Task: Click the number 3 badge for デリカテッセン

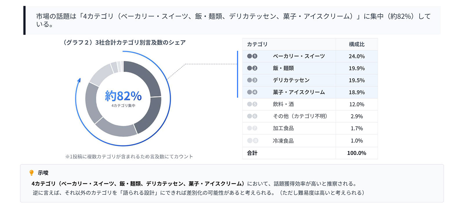Action: pyautogui.click(x=255, y=80)
